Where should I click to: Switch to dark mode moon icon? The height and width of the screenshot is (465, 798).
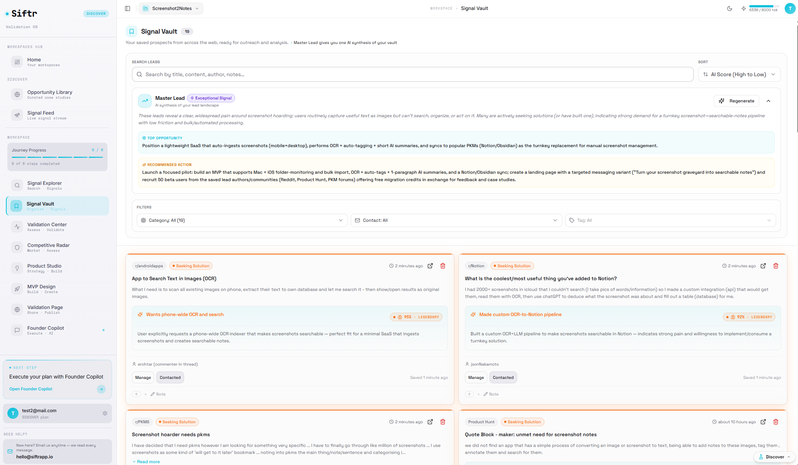click(x=729, y=9)
